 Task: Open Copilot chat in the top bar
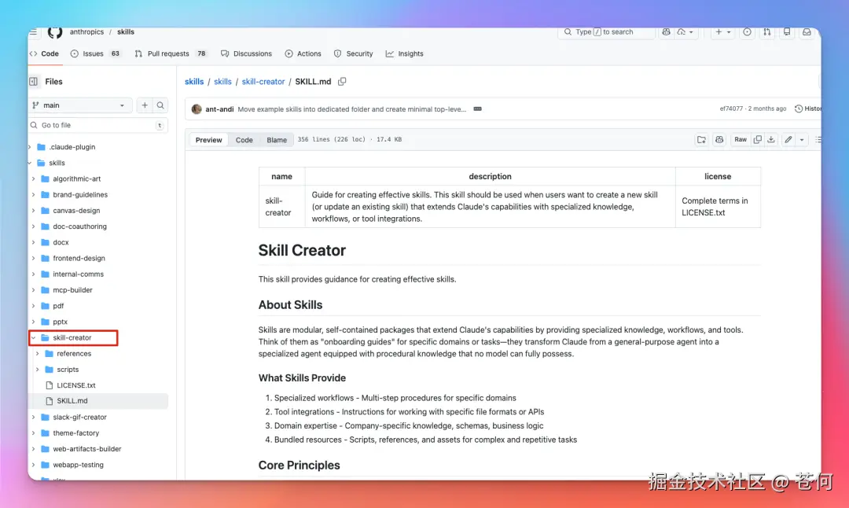coord(666,32)
